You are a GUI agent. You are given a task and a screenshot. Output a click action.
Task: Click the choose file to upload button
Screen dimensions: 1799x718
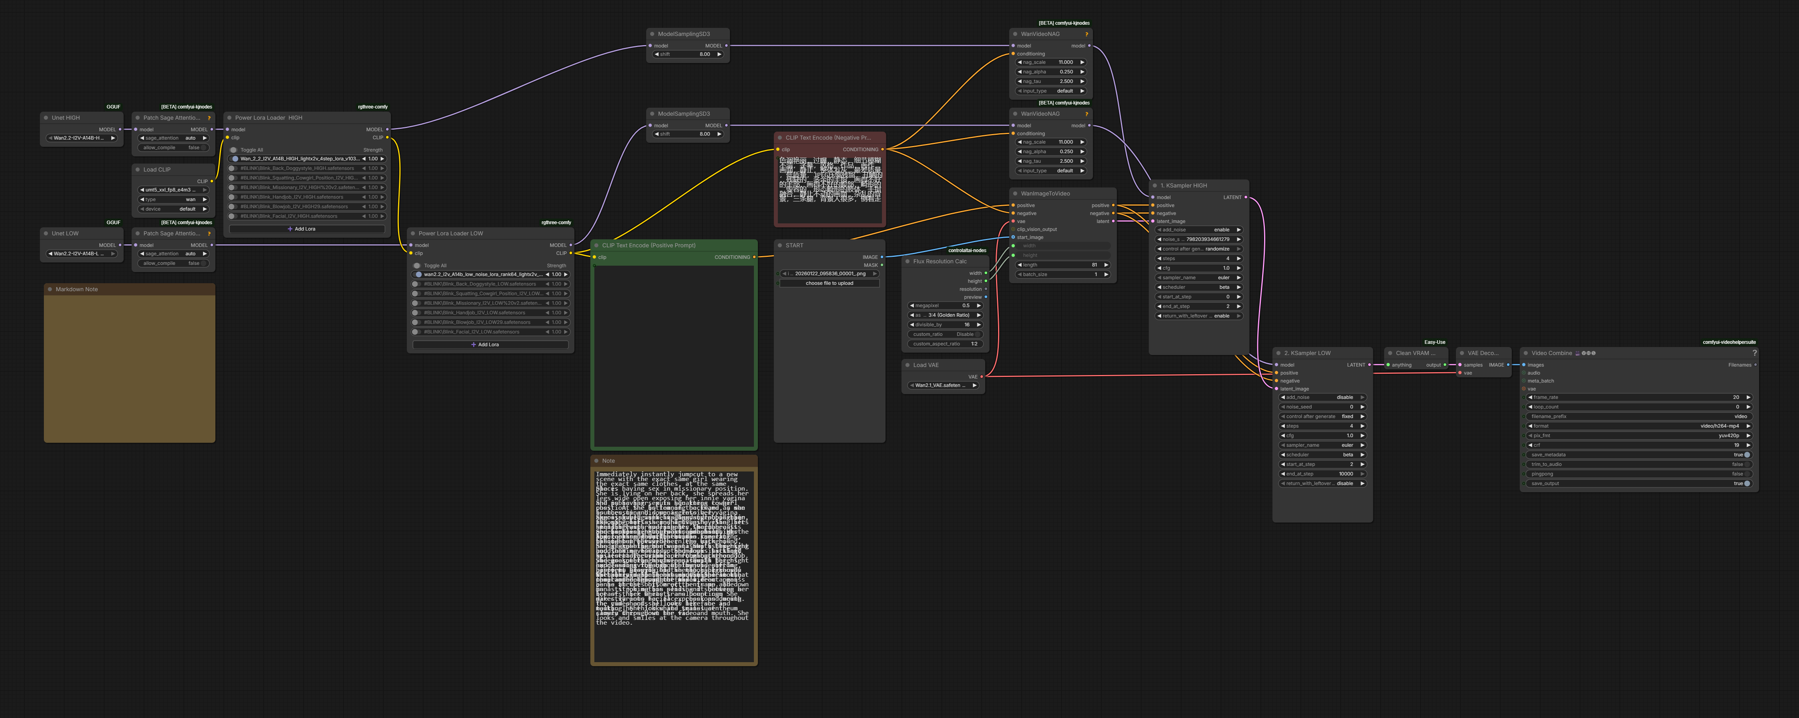point(829,283)
